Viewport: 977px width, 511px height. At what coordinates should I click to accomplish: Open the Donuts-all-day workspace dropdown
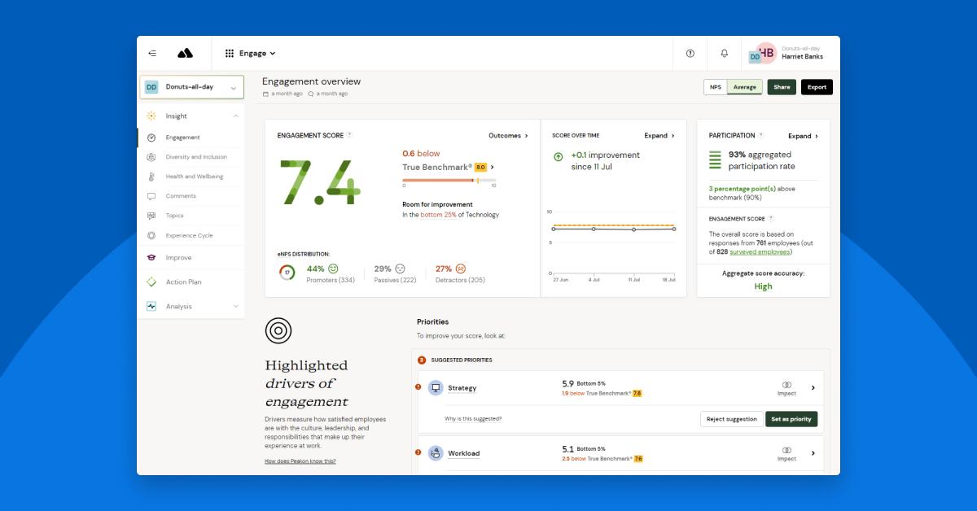point(191,86)
